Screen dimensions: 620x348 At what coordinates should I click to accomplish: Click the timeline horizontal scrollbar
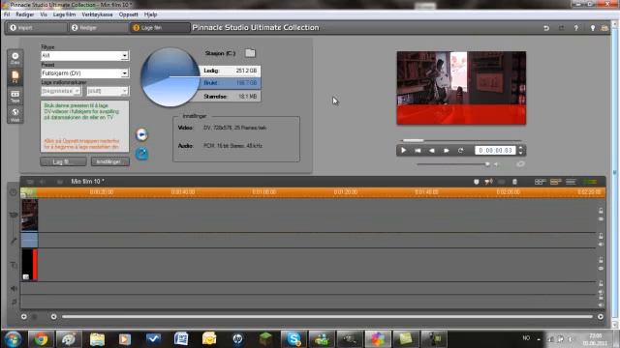(x=327, y=316)
